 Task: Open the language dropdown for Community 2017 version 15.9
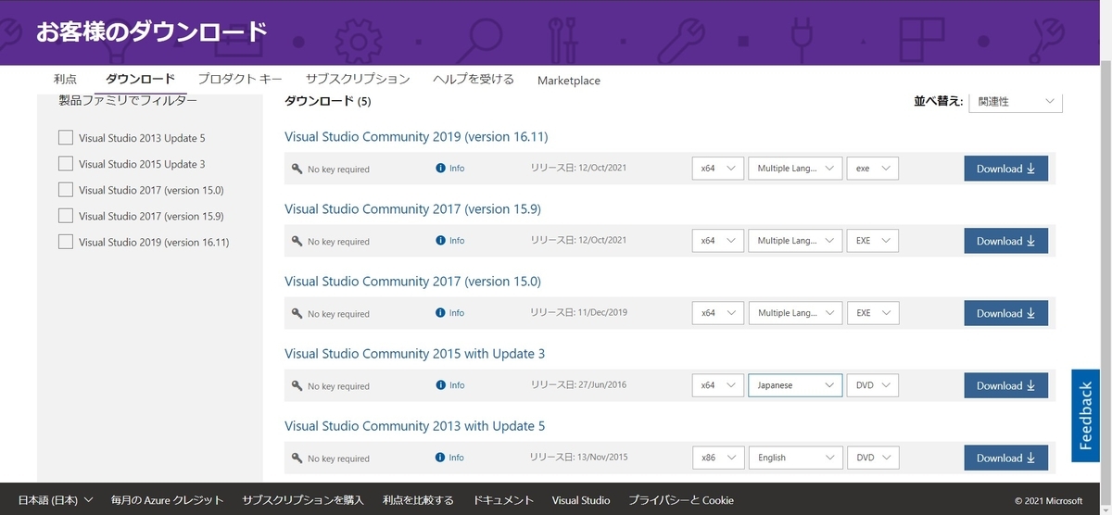click(795, 241)
